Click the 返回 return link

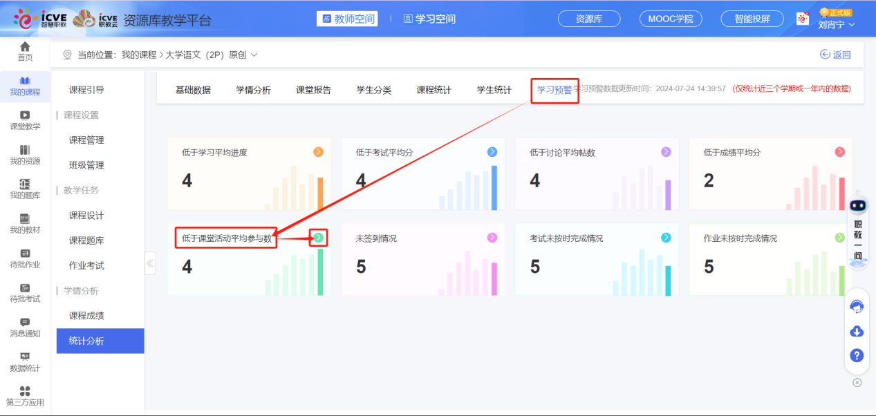835,53
